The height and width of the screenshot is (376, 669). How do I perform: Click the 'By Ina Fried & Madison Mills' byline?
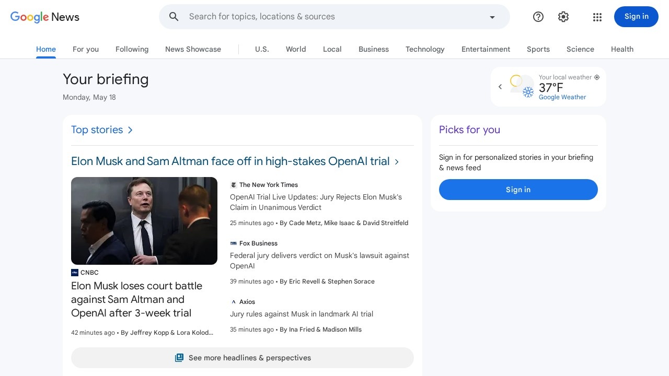(321, 330)
